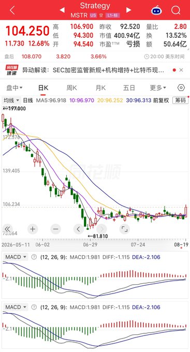Expand the 盘中 dropdown
This screenshot has height=352, width=190.
(14, 88)
